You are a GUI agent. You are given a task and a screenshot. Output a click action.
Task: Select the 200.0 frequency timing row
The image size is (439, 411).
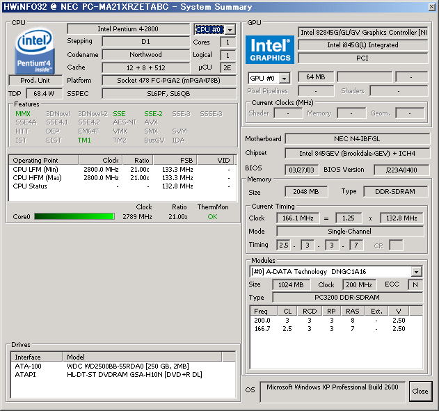(x=336, y=321)
